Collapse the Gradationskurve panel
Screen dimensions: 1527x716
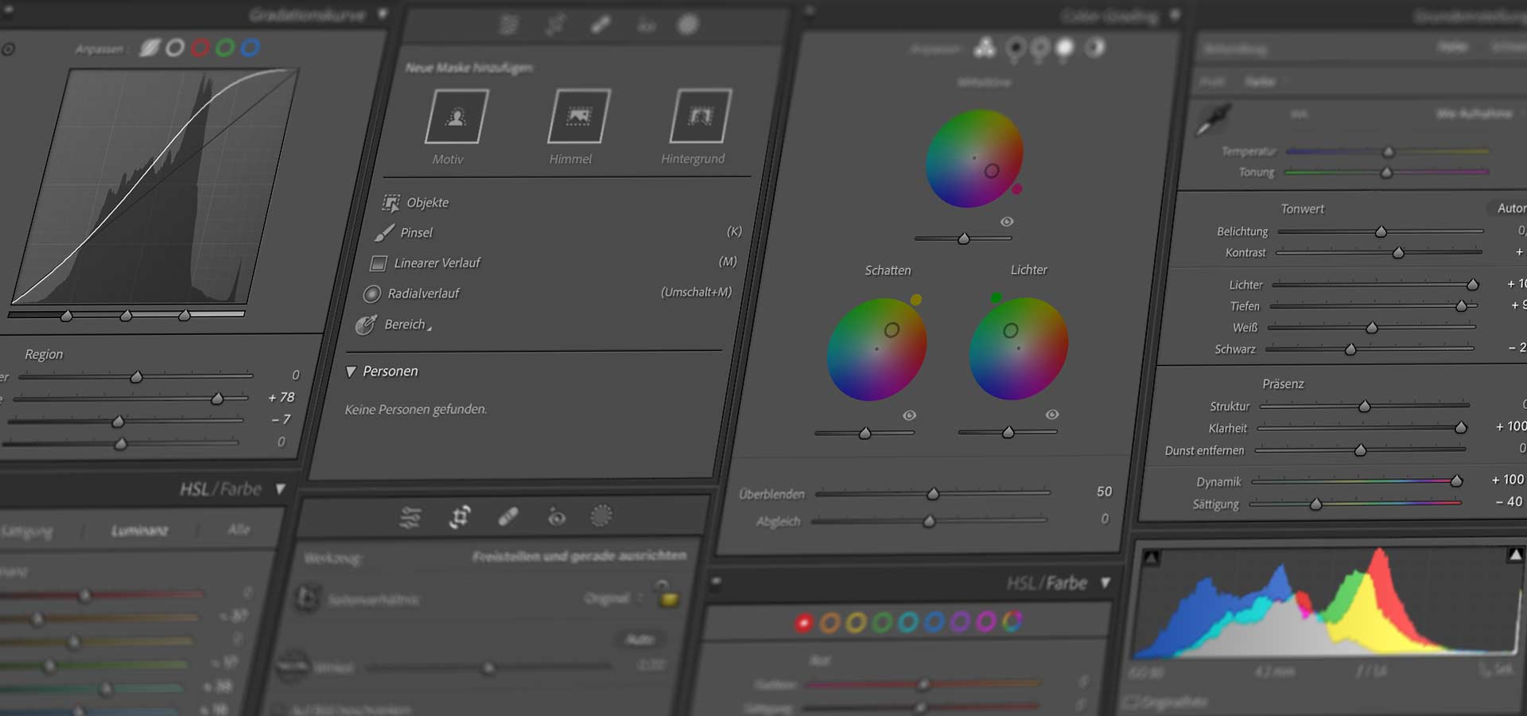click(381, 14)
